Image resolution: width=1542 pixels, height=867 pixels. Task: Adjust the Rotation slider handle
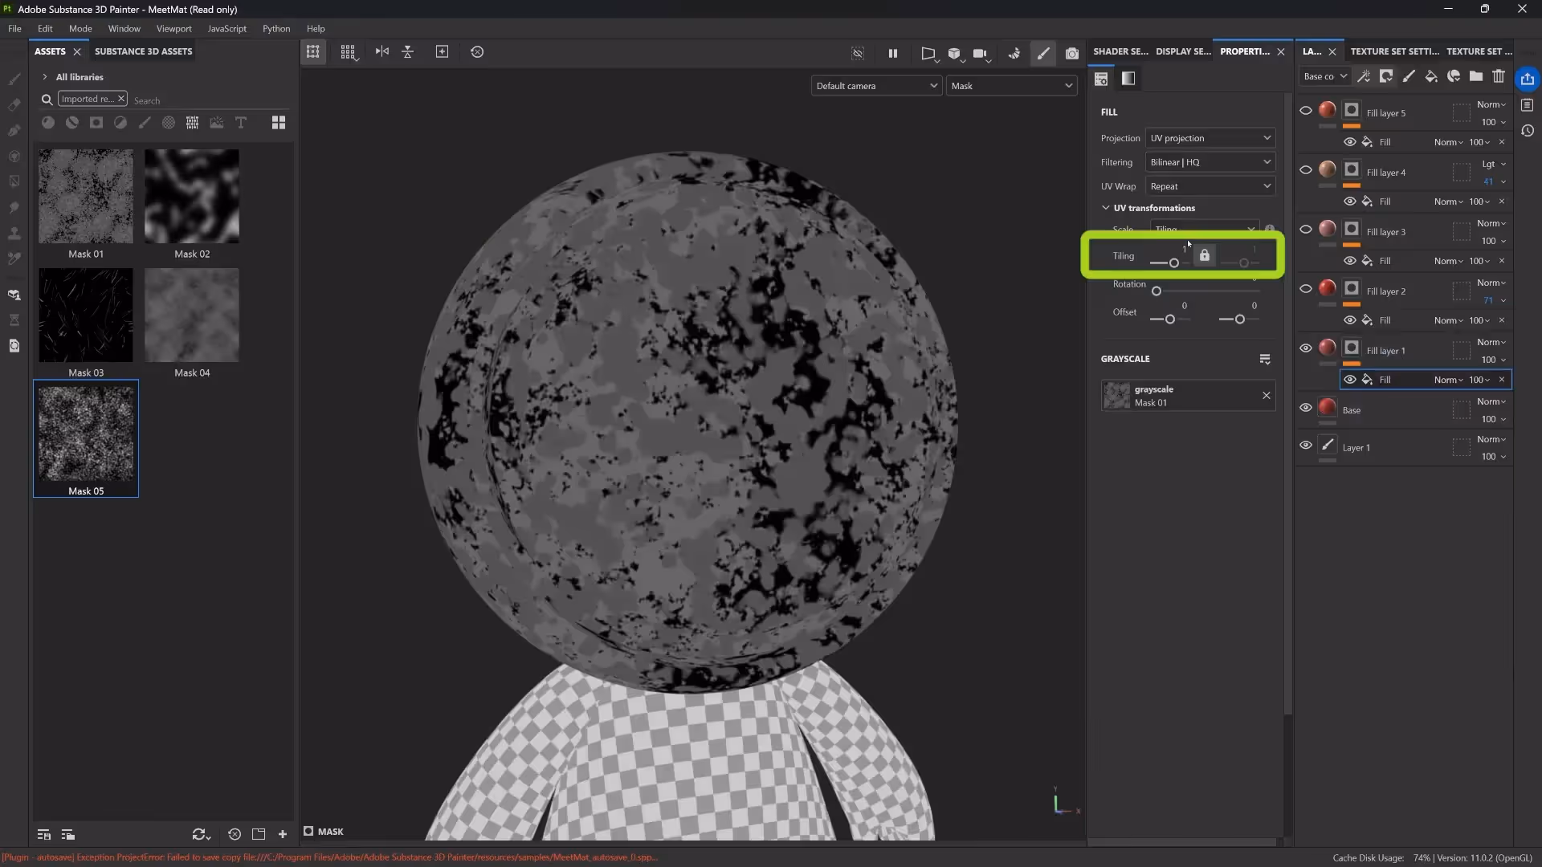click(x=1156, y=291)
